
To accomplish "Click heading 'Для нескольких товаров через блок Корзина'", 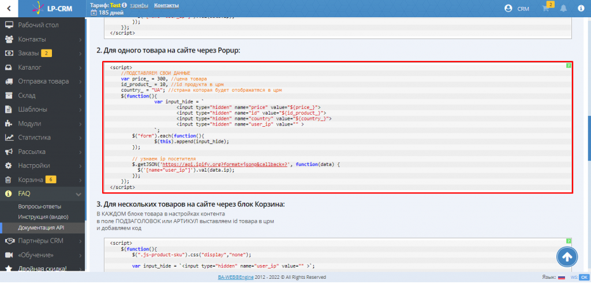I will pos(190,205).
